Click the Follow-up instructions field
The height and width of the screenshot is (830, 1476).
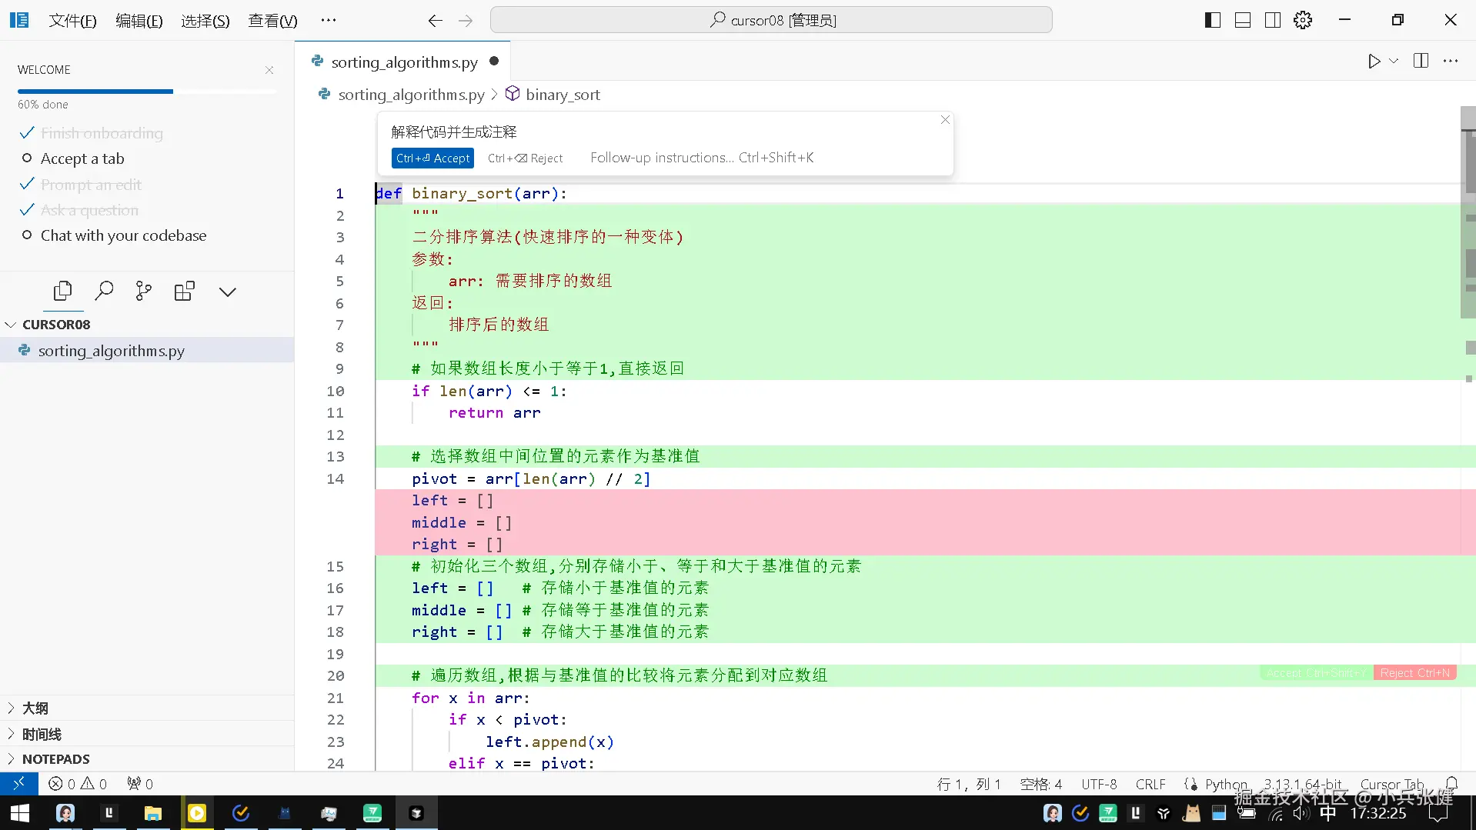tap(701, 158)
